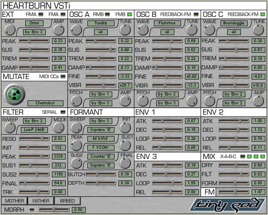Toggle the RMB LED switch
The image size is (268, 215).
coord(107,14)
